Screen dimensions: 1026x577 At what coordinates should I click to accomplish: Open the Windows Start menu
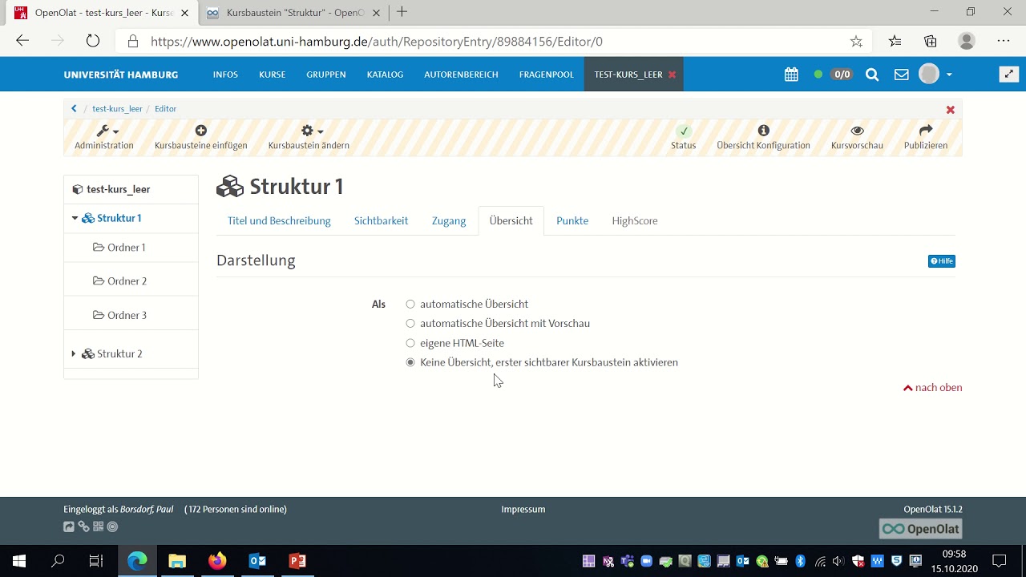click(19, 561)
